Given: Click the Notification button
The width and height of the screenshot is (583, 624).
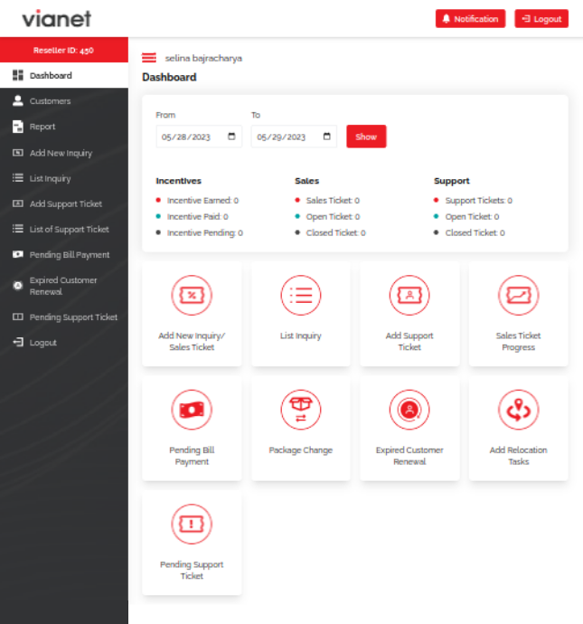Looking at the screenshot, I should click(x=470, y=19).
